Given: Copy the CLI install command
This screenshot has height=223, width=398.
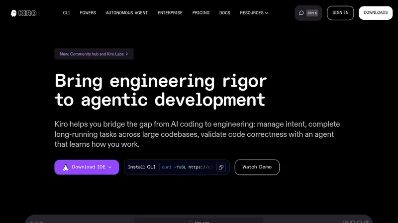Looking at the screenshot, I should click(x=221, y=167).
